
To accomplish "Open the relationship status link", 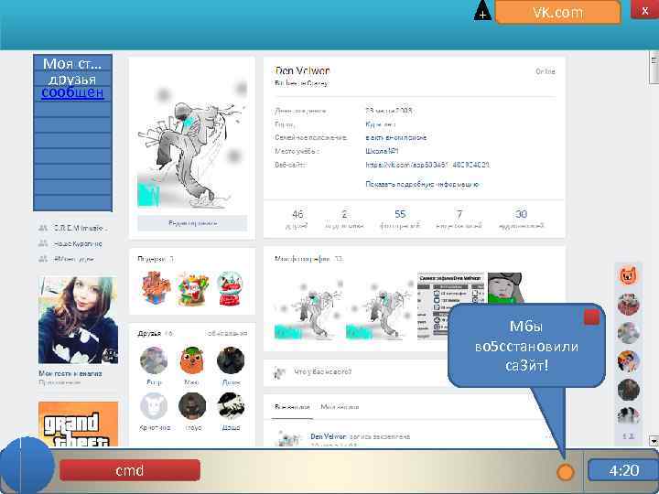I will pos(396,137).
